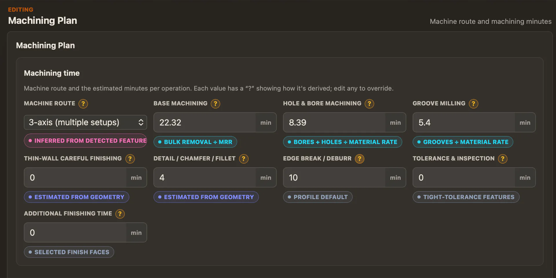This screenshot has width=556, height=278.
Task: Click Estimated From Geometry badge under Thin-Wall
Action: point(76,197)
